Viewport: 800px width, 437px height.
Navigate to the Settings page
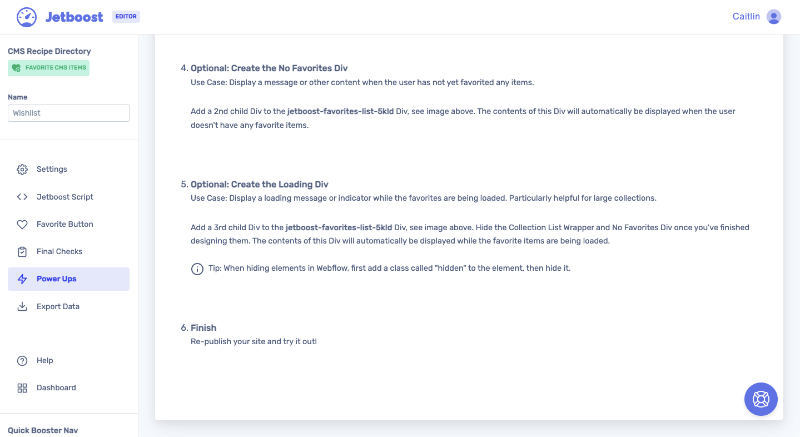coord(52,169)
